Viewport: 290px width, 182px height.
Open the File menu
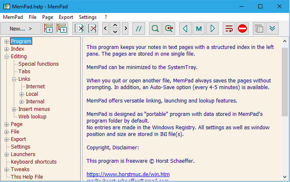(x=33, y=17)
